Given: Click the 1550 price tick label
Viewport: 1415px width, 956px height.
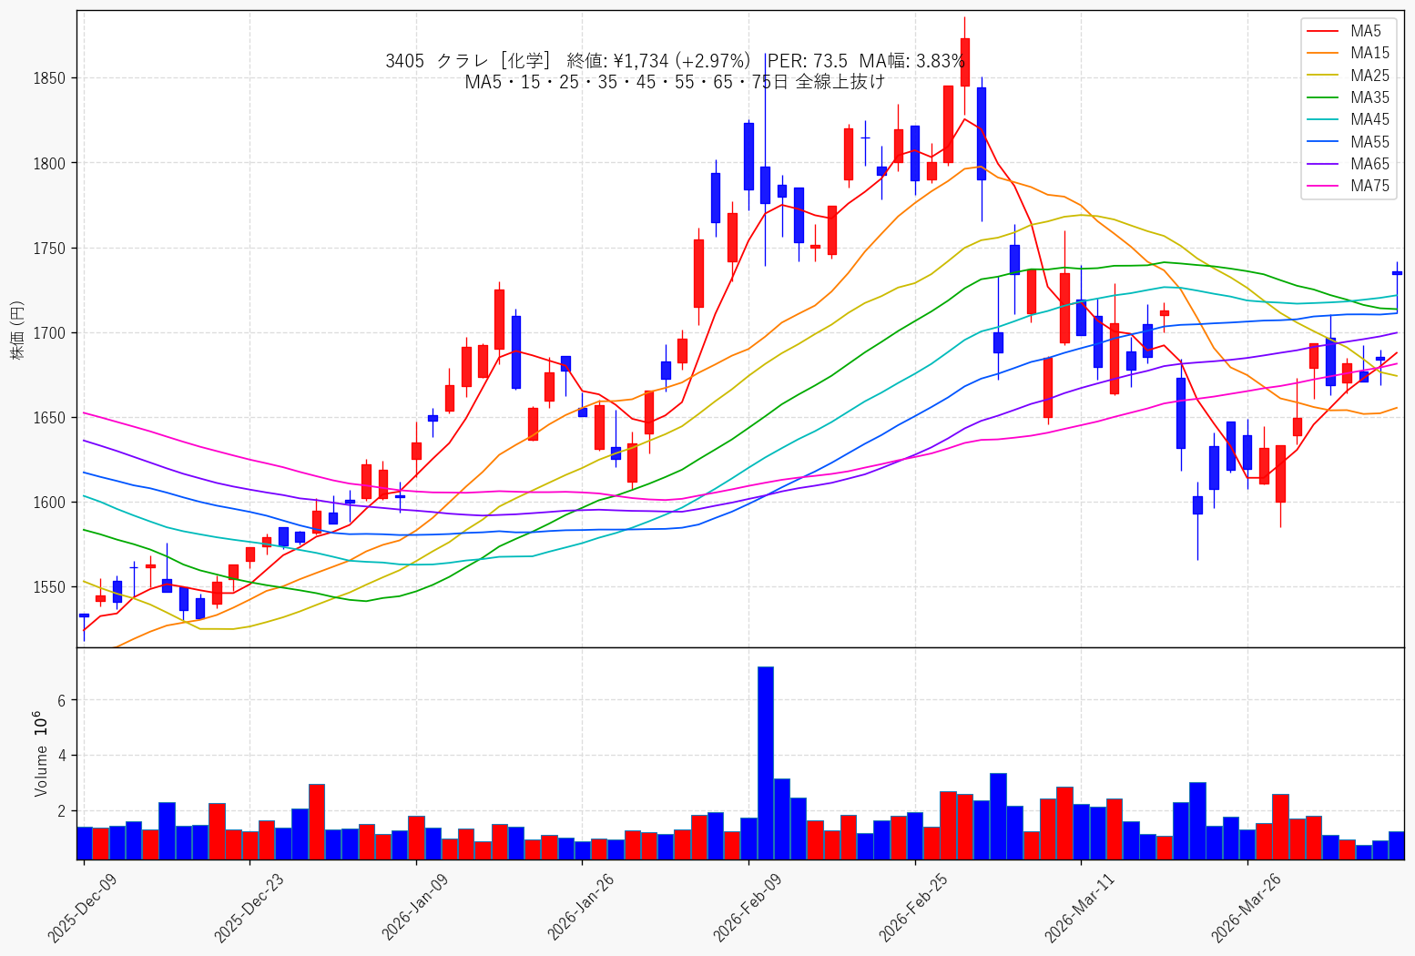Looking at the screenshot, I should (x=48, y=587).
